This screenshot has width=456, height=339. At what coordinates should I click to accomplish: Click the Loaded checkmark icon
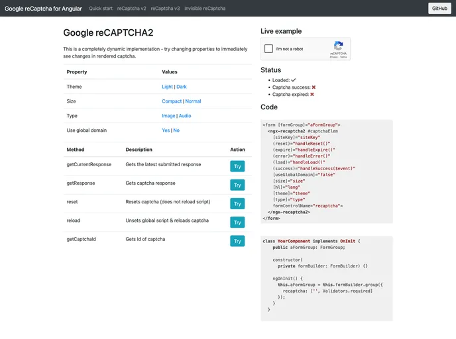294,80
